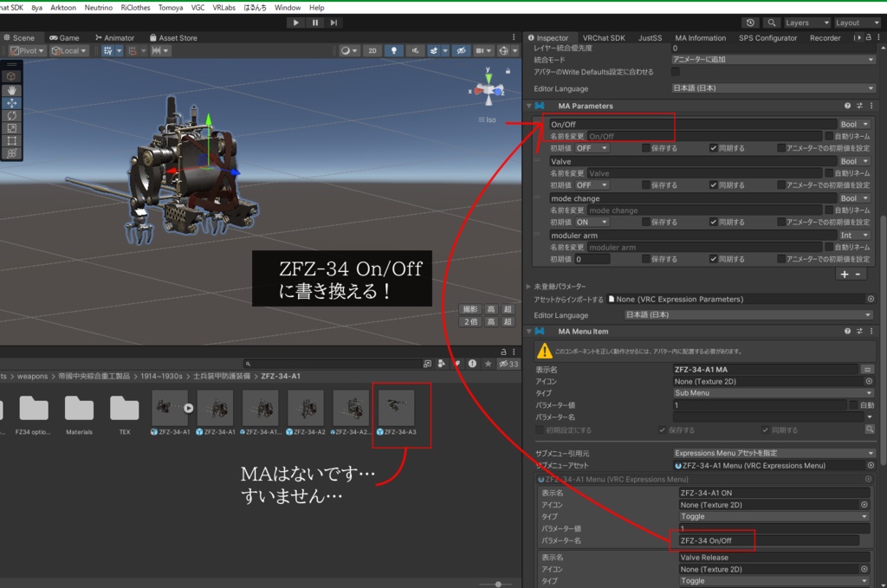The width and height of the screenshot is (887, 588).
Task: Click the Play button in toolbar
Action: click(295, 23)
